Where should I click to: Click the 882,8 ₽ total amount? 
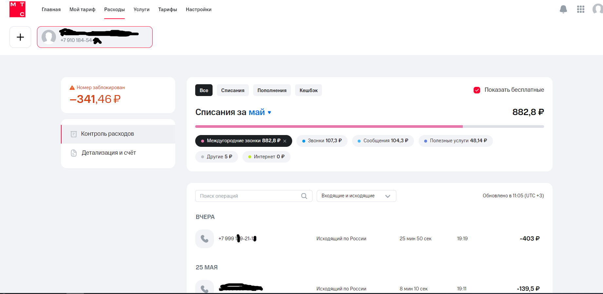point(528,112)
